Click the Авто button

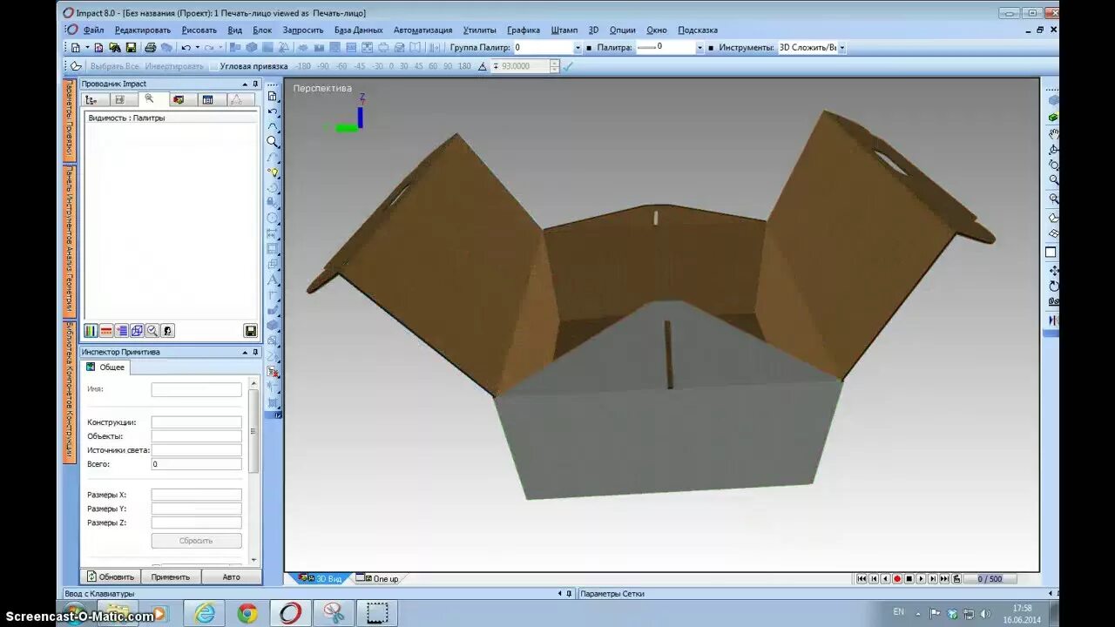tap(232, 576)
